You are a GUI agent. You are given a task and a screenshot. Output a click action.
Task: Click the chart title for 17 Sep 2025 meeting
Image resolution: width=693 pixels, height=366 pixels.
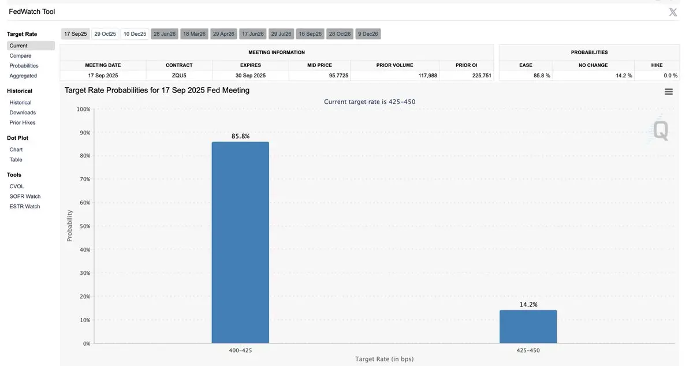coord(157,91)
